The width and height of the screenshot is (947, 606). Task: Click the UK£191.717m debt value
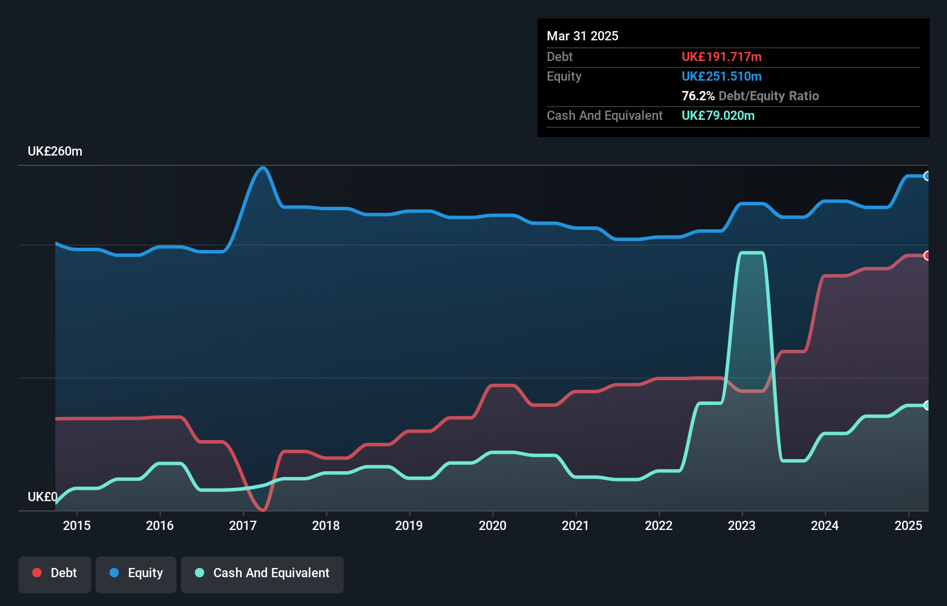coord(721,56)
